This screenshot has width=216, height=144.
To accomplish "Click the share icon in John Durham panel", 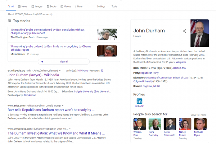I will coord(184,31).
